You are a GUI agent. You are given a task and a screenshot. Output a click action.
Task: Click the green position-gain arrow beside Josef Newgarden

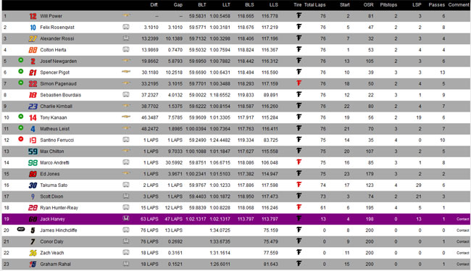tap(21, 60)
